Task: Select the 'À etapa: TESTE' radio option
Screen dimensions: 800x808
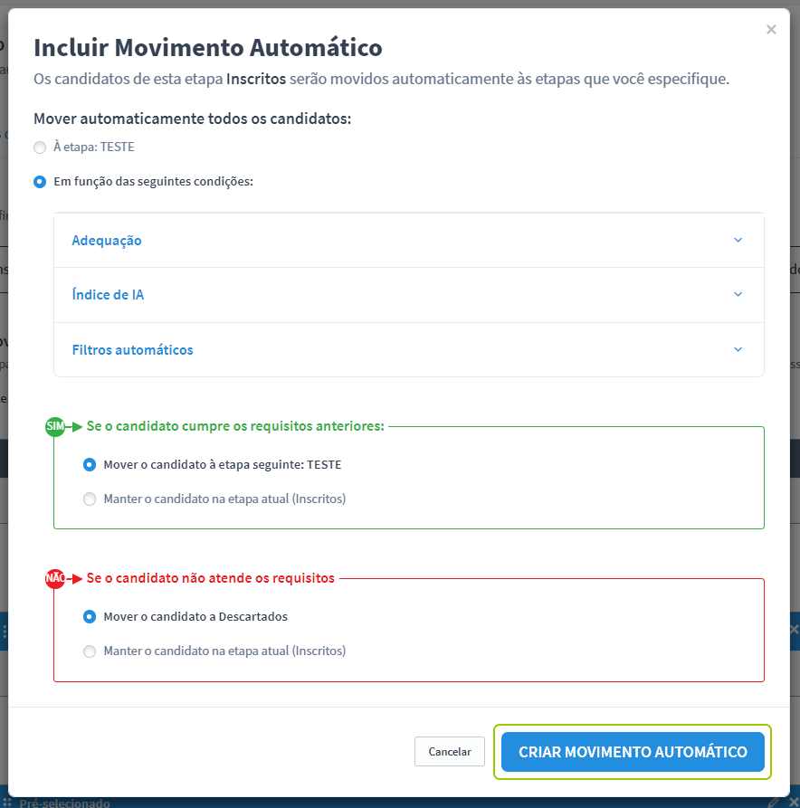Action: click(39, 147)
